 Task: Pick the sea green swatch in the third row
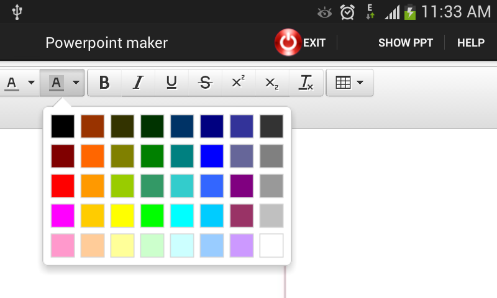point(152,186)
